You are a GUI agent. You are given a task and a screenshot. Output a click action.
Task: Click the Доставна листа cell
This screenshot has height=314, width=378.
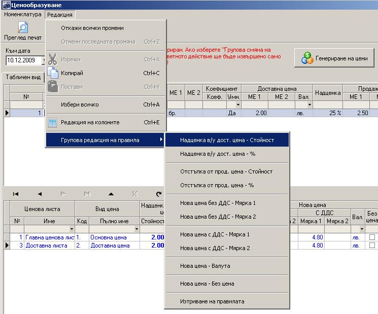click(50, 246)
